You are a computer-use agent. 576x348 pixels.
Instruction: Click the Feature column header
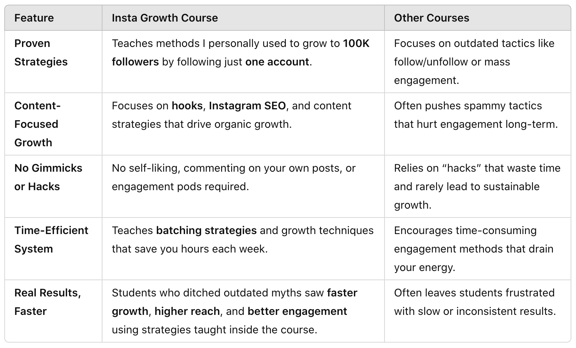coord(34,18)
